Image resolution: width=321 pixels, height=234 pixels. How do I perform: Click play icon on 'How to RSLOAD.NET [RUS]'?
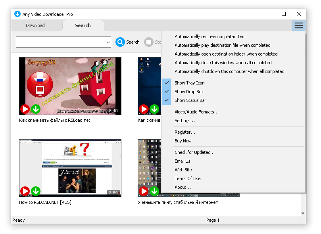pos(25,191)
